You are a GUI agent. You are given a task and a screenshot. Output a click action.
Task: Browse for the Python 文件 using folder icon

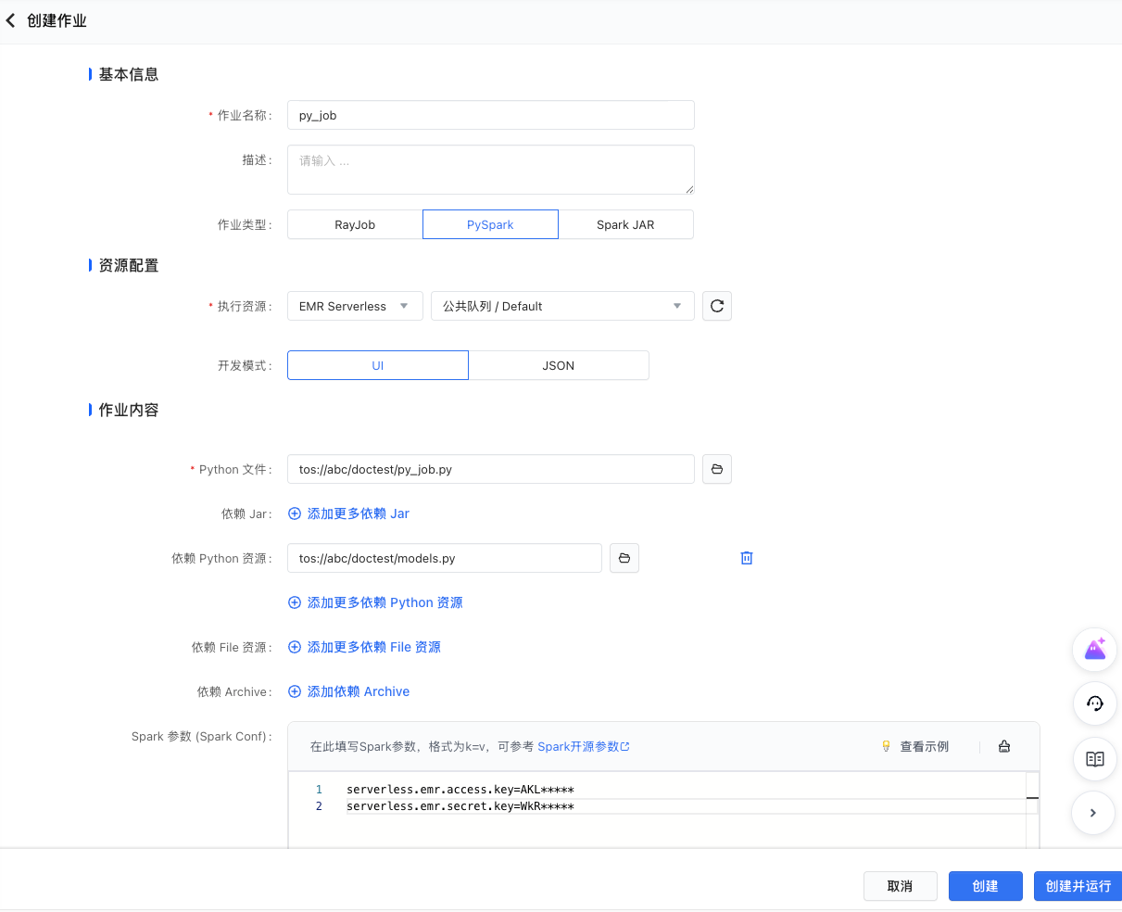pyautogui.click(x=717, y=469)
